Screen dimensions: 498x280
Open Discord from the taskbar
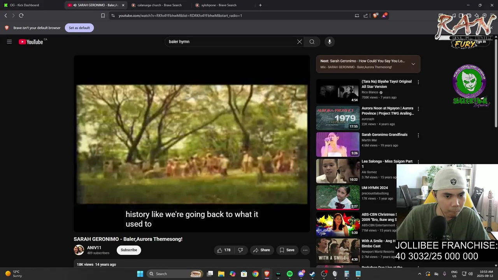click(x=301, y=274)
